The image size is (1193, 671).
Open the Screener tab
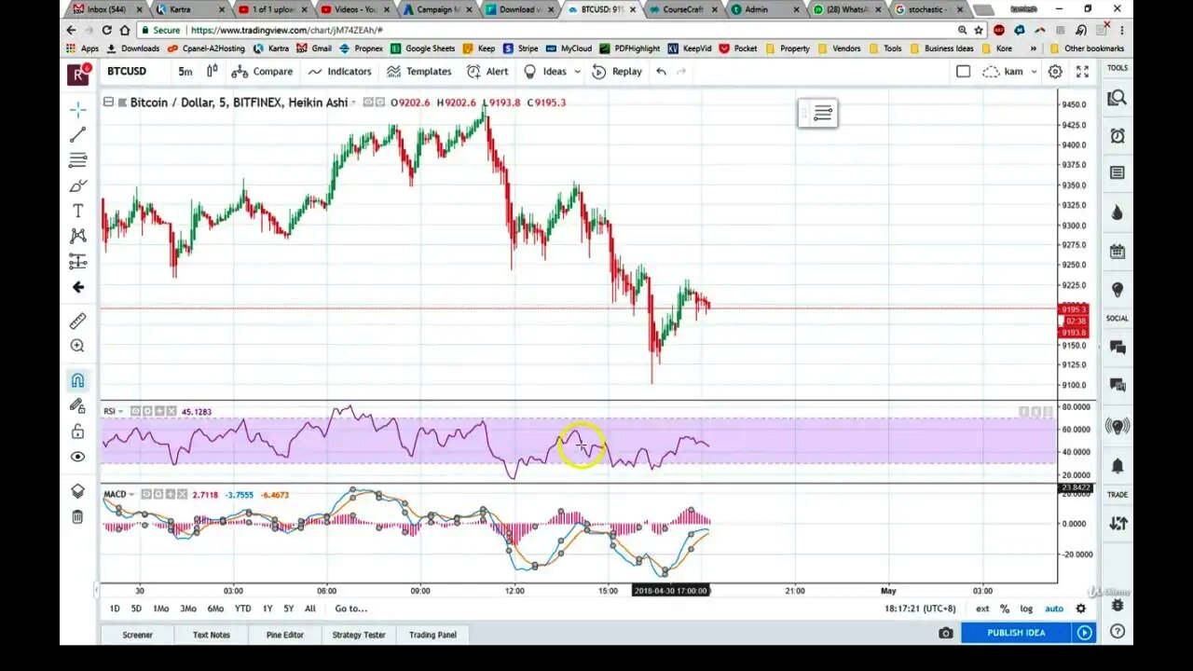(x=137, y=635)
